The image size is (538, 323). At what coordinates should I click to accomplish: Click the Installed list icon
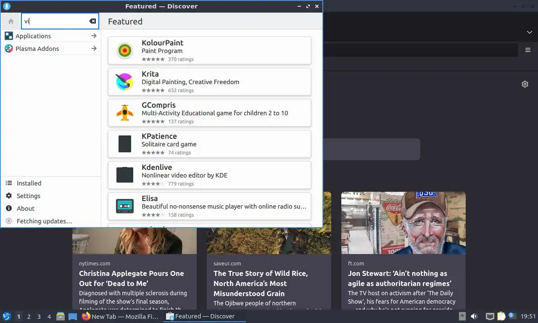pos(9,183)
